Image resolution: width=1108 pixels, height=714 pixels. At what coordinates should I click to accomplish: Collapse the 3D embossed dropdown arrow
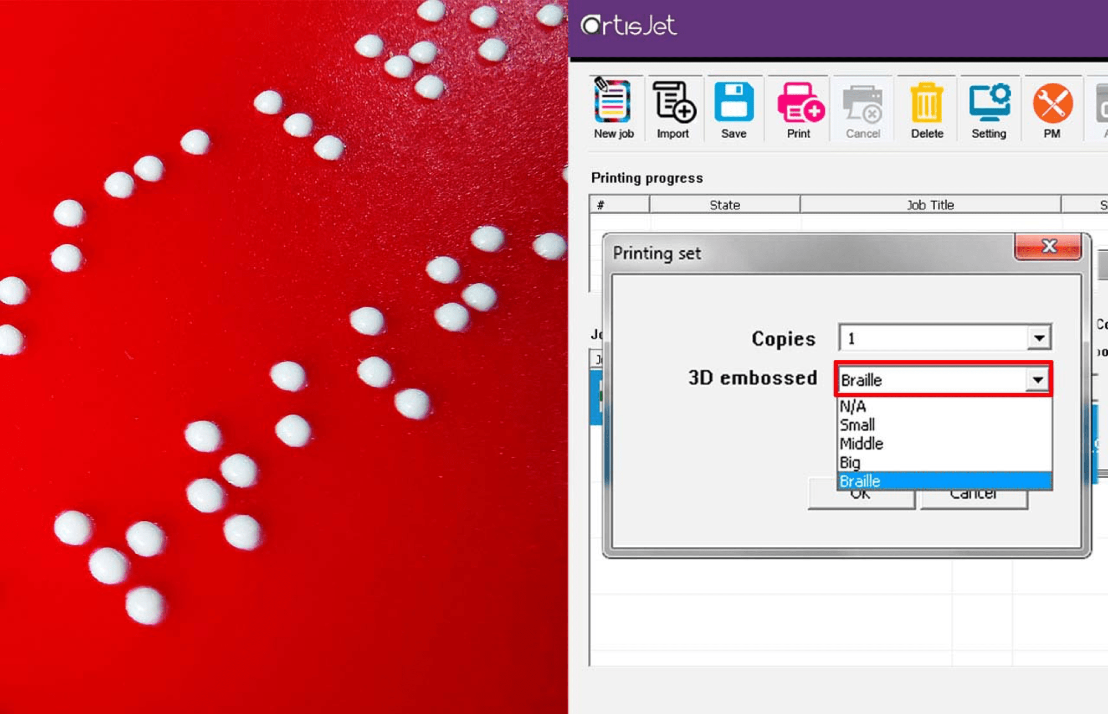point(1037,380)
